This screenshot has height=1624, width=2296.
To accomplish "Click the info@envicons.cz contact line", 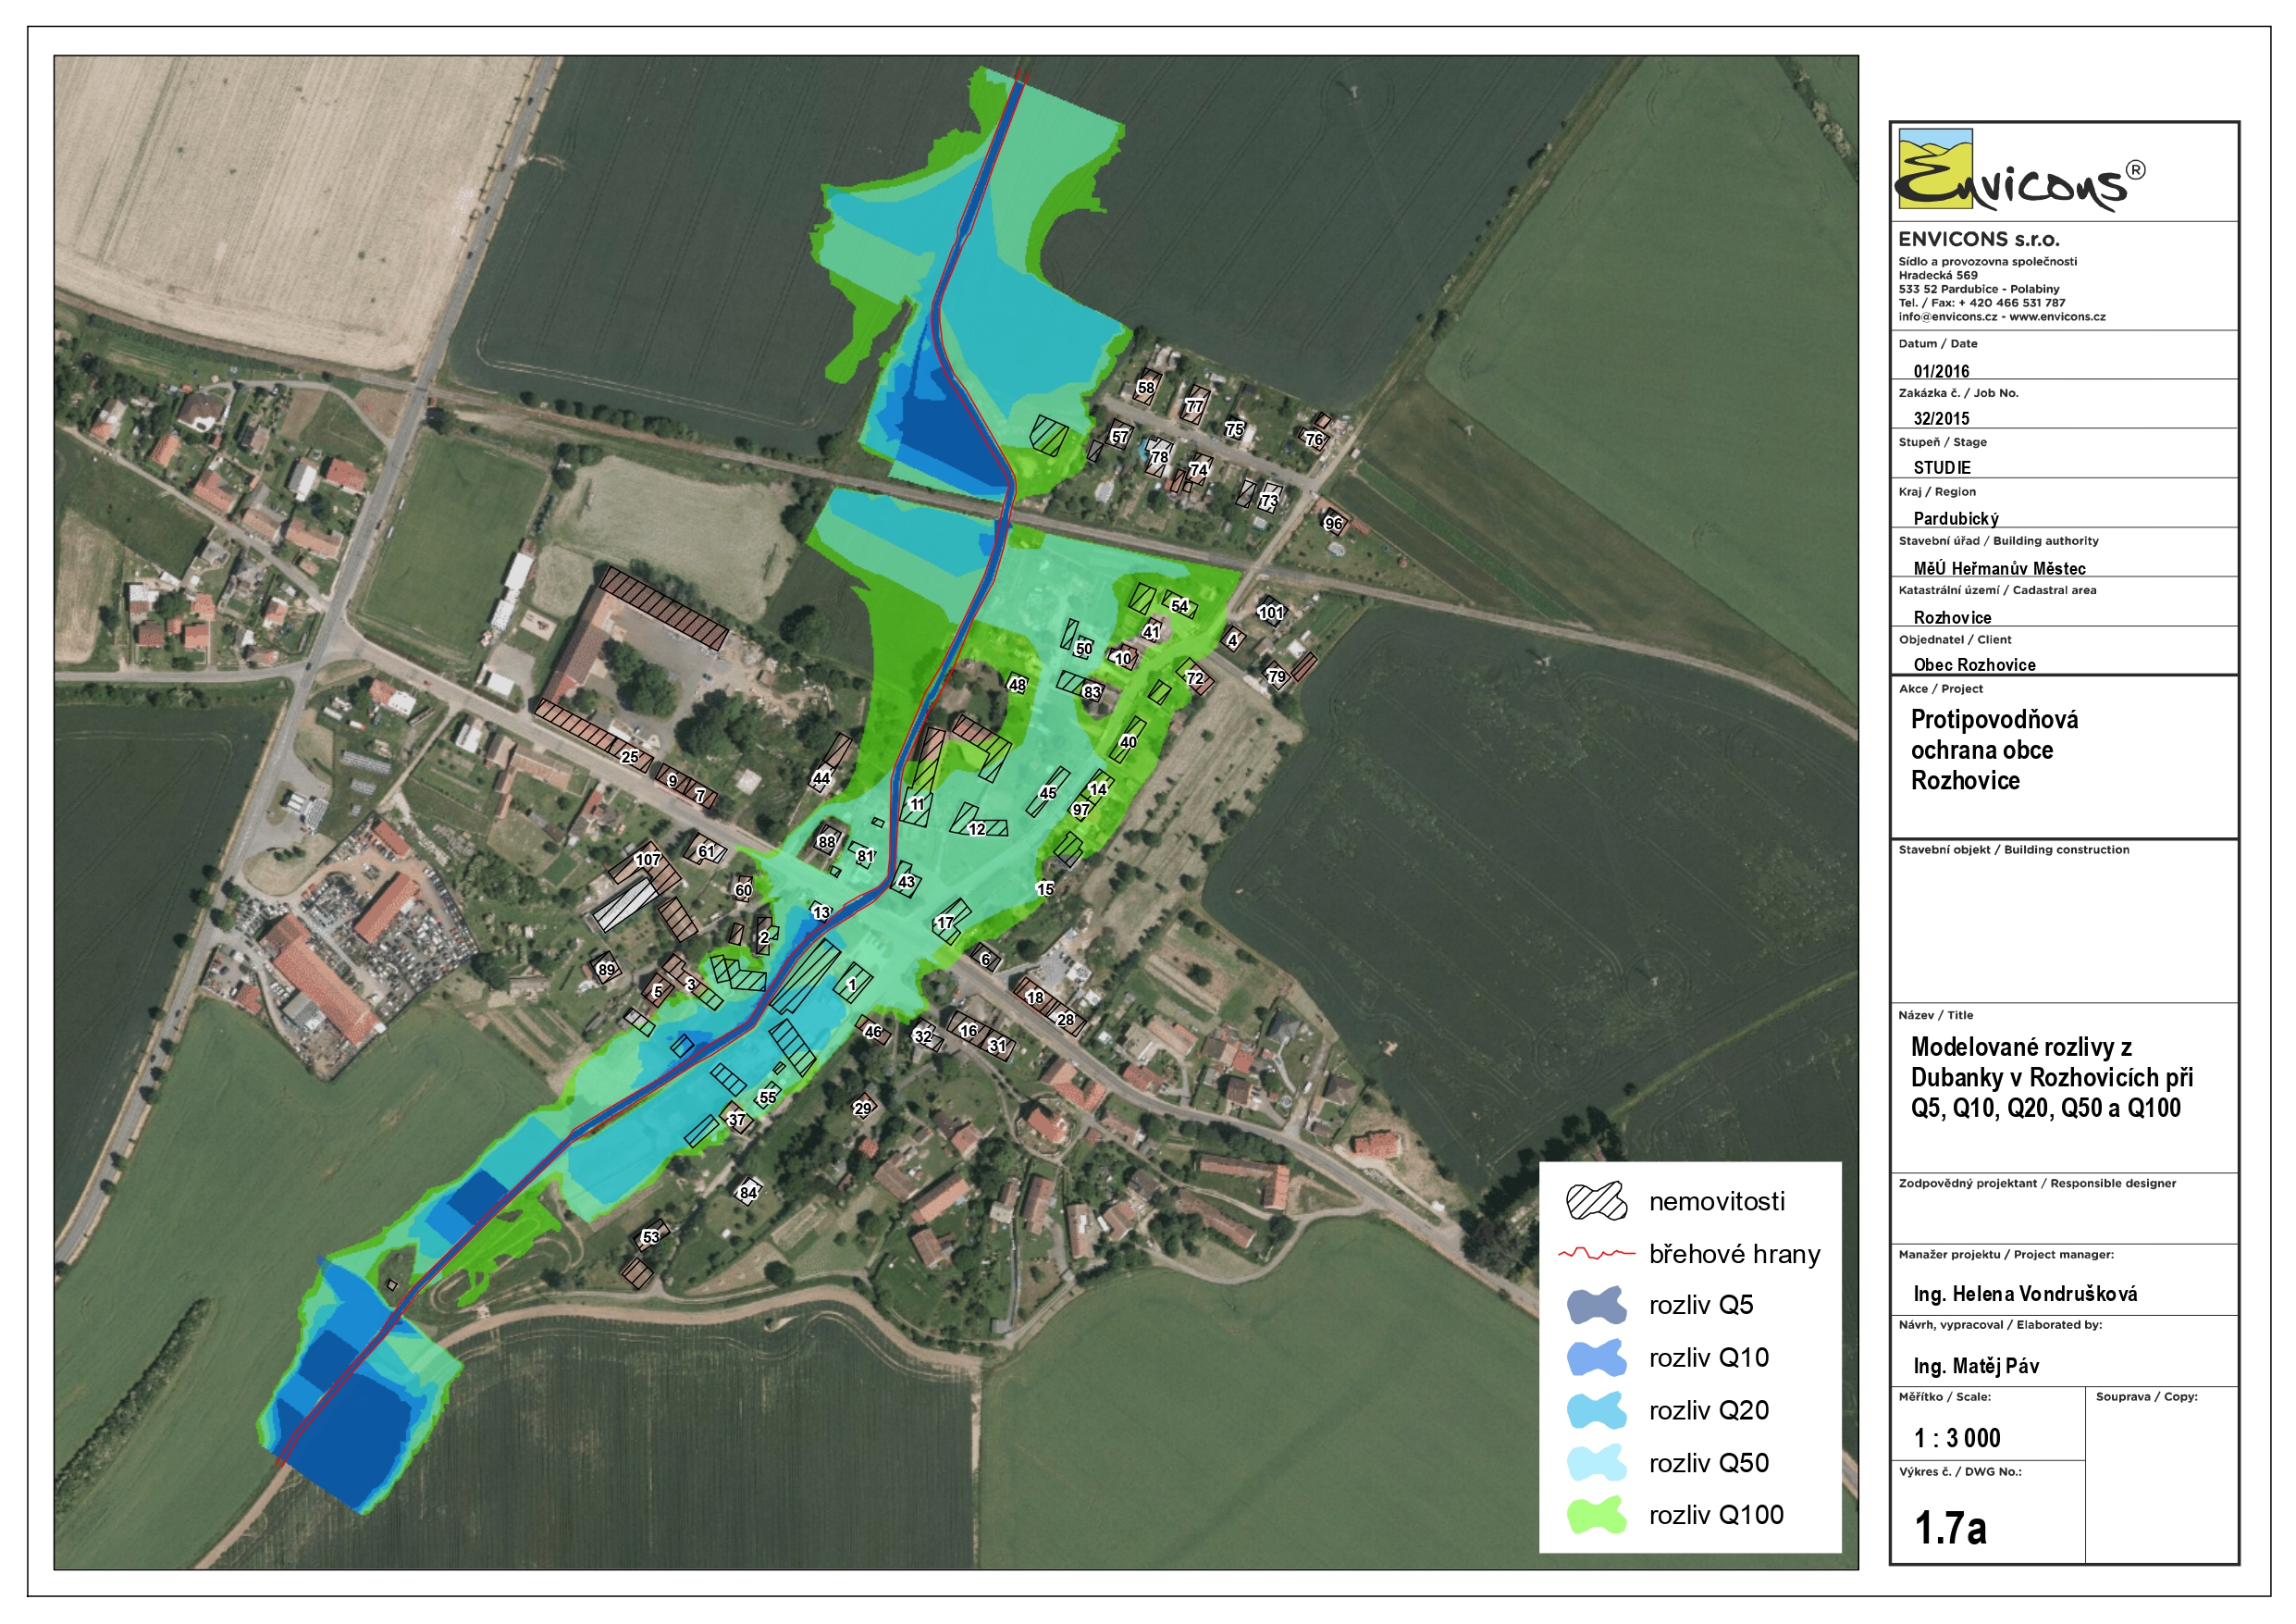I will click(2002, 316).
